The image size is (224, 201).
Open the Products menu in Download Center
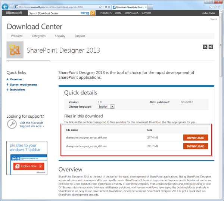pyautogui.click(x=17, y=36)
